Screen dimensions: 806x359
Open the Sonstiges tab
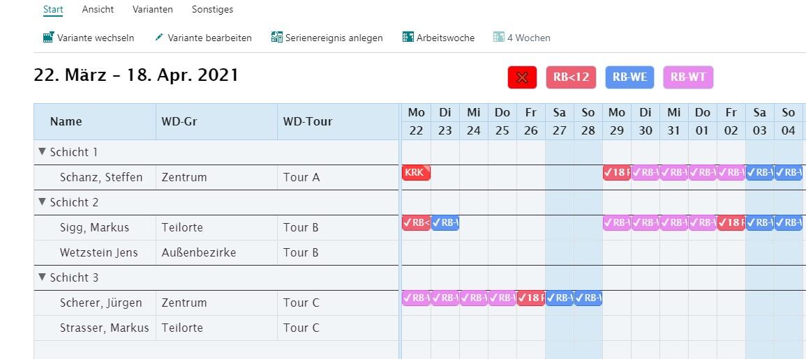click(212, 10)
